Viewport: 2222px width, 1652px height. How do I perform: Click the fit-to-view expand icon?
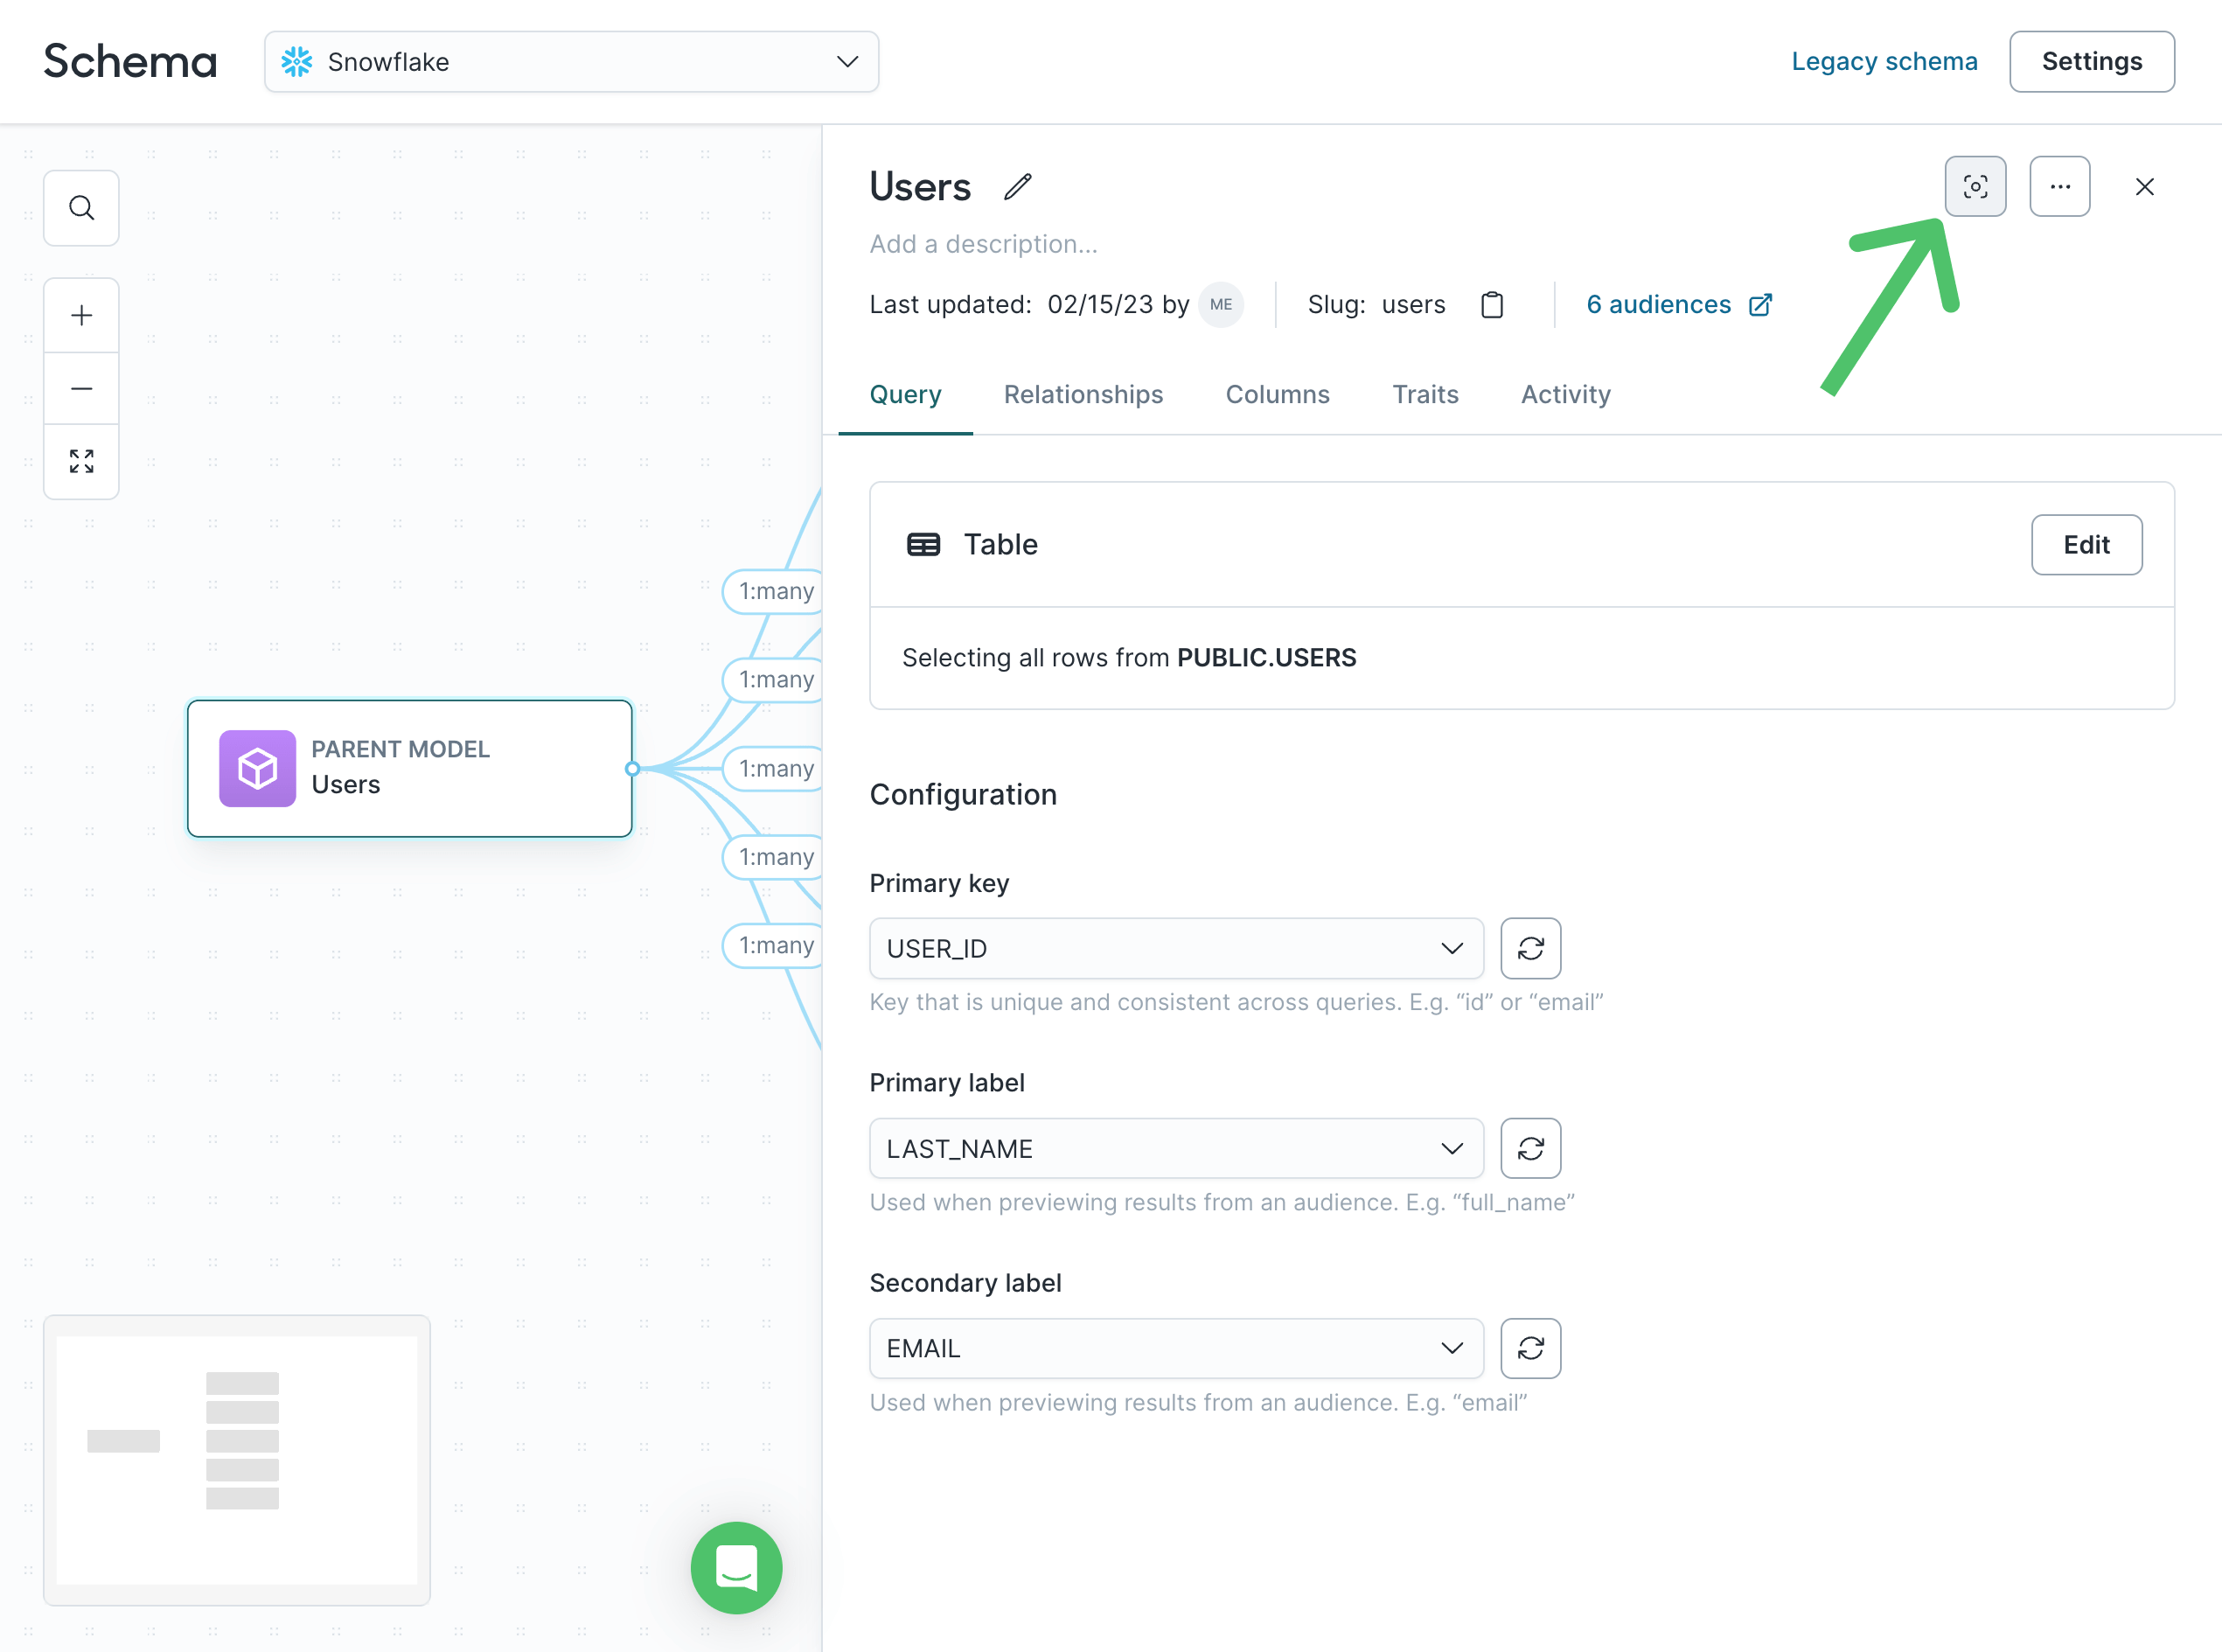pyautogui.click(x=81, y=461)
